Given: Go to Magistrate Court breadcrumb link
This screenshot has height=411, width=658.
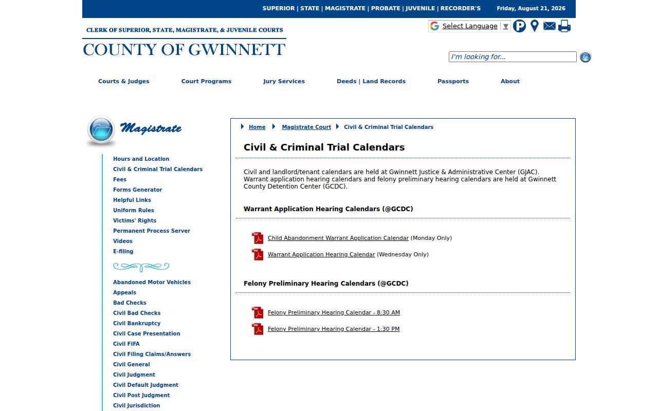Looking at the screenshot, I should click(306, 127).
